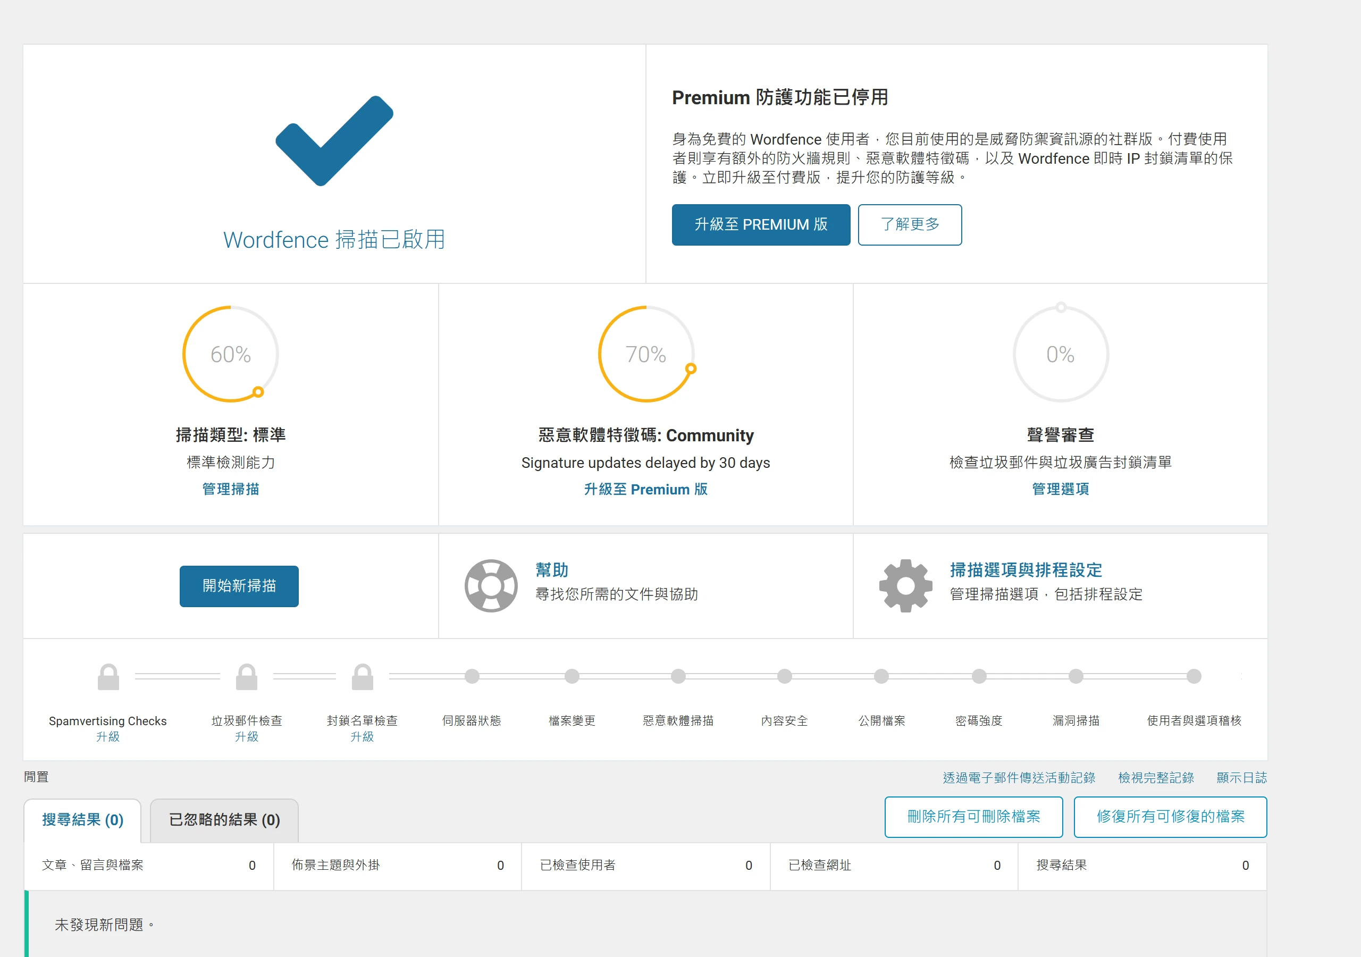The width and height of the screenshot is (1361, 957).
Task: Click the 使用者與選項稽核 stage dot
Action: tap(1194, 676)
